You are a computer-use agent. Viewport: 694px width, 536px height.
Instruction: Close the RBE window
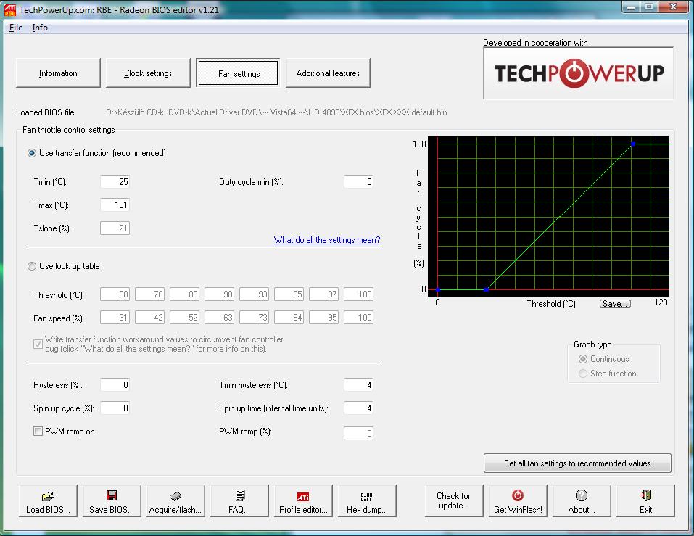pyautogui.click(x=673, y=7)
